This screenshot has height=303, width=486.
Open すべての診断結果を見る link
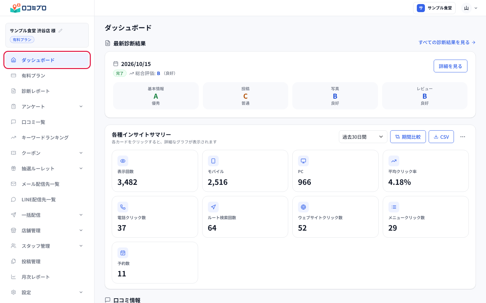(x=447, y=42)
